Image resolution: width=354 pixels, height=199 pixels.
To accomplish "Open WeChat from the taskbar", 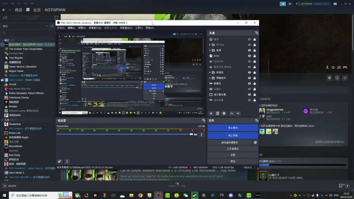I will 185,195.
